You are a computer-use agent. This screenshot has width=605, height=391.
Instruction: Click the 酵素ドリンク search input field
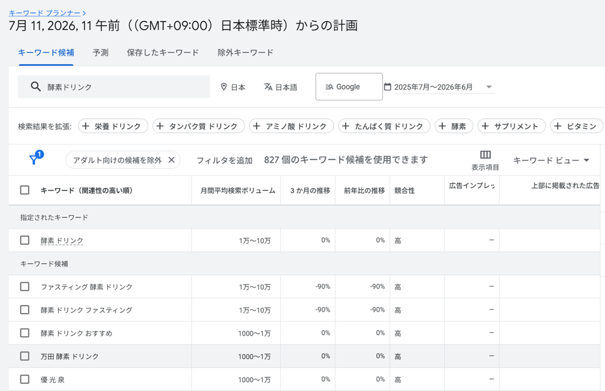114,87
